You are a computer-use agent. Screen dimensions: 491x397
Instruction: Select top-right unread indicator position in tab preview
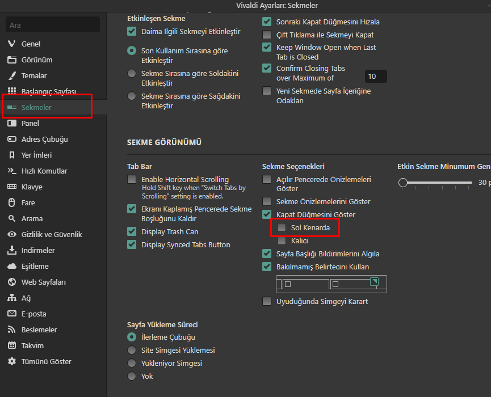tap(374, 281)
